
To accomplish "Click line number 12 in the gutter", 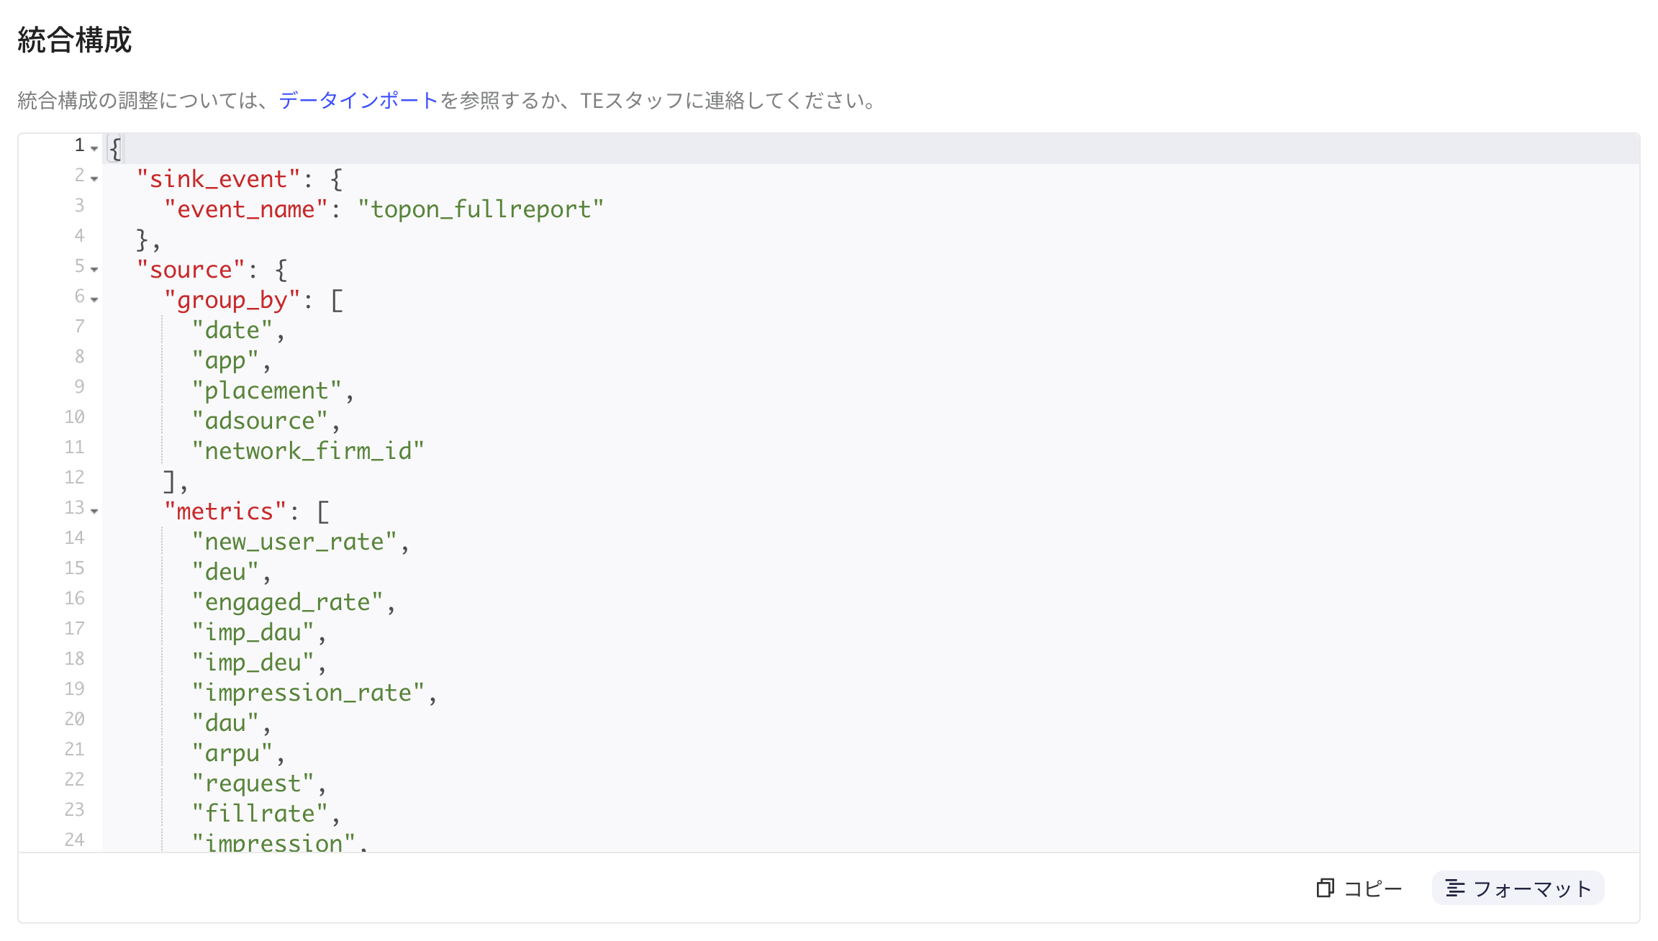I will (74, 477).
